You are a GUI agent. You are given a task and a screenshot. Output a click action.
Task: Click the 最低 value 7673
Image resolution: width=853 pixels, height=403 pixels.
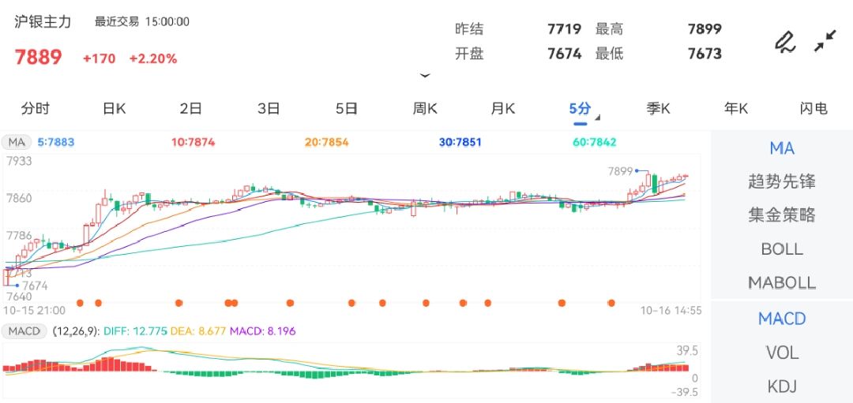(705, 54)
